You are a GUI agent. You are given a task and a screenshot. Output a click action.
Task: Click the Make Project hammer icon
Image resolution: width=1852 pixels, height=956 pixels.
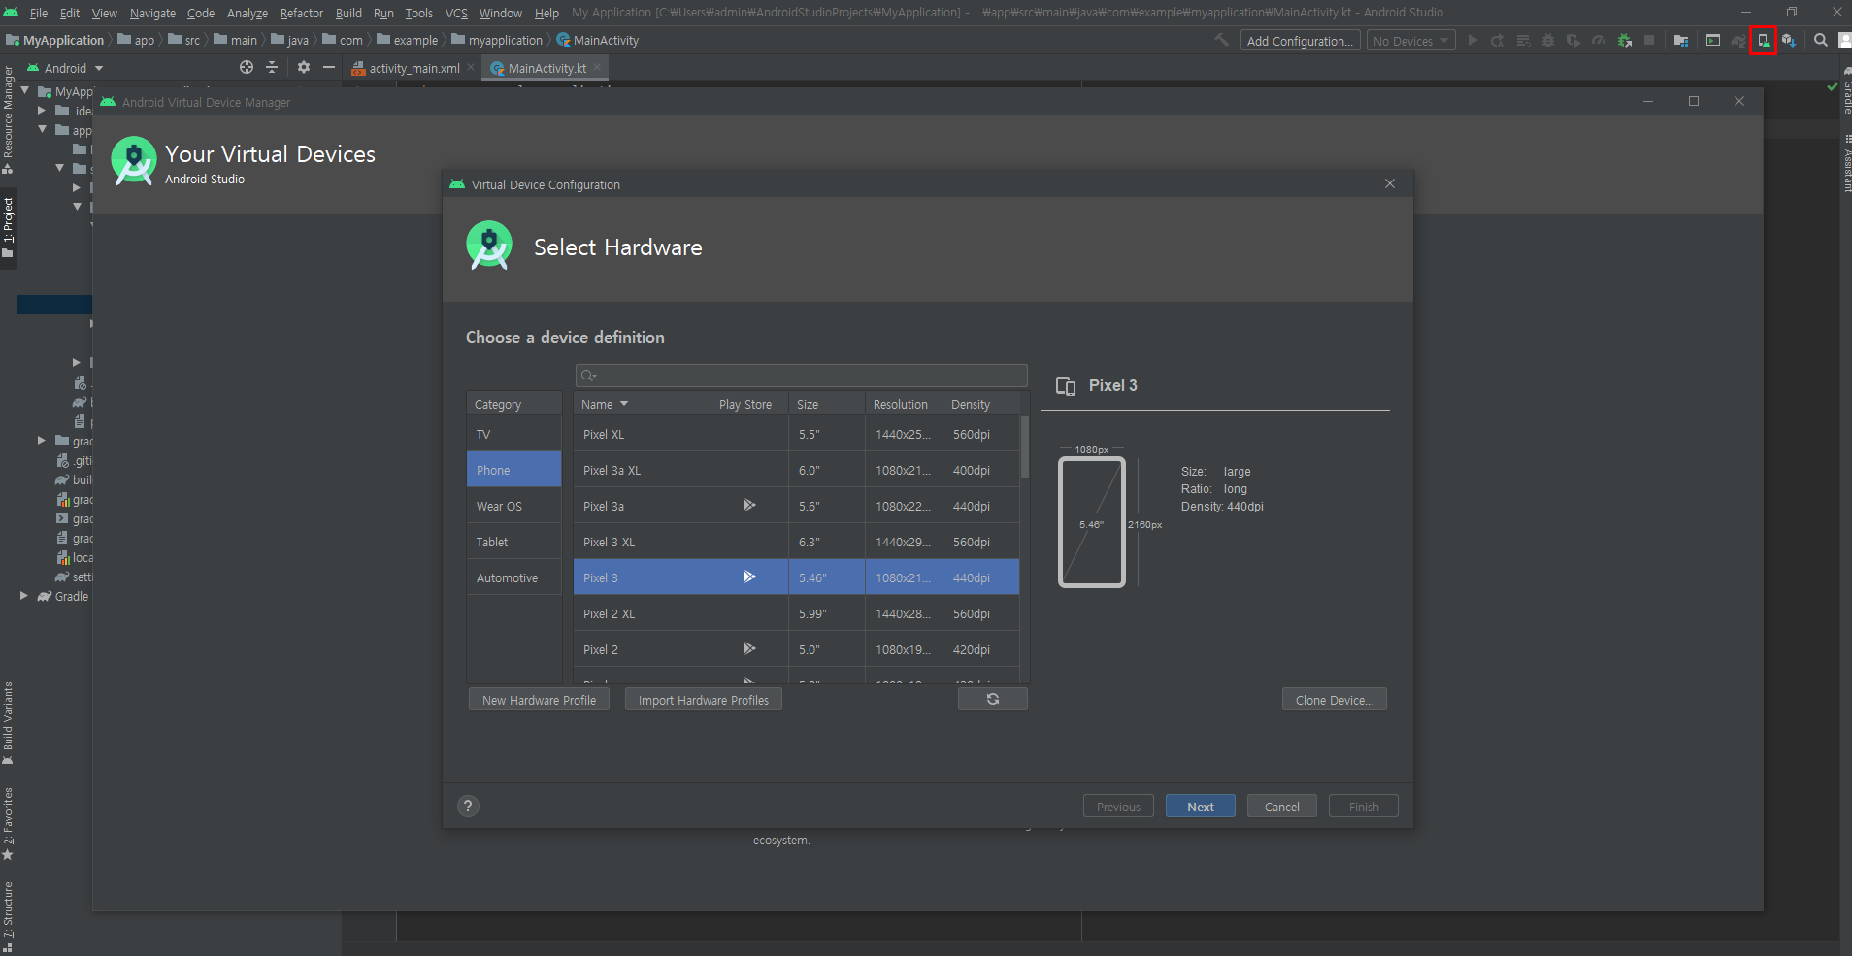click(x=1221, y=40)
